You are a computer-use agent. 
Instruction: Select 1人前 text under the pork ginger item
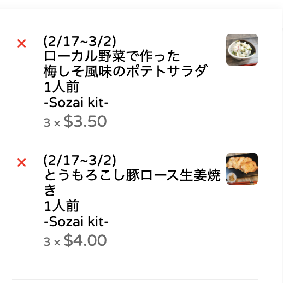[x=61, y=206]
